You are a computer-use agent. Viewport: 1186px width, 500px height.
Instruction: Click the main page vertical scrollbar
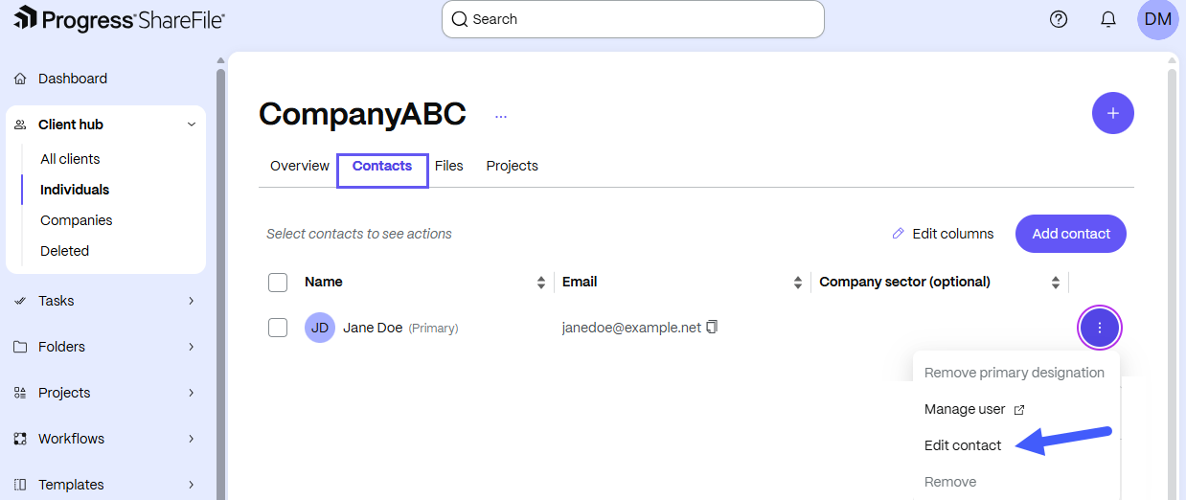coord(1174,283)
